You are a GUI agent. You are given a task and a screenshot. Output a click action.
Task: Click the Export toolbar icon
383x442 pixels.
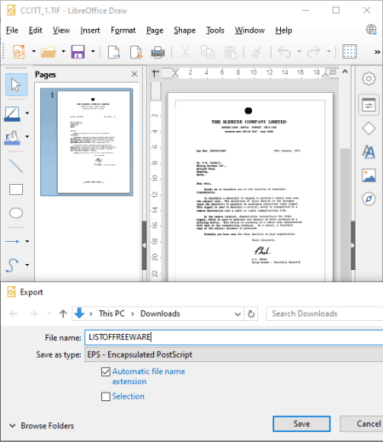[x=114, y=52]
